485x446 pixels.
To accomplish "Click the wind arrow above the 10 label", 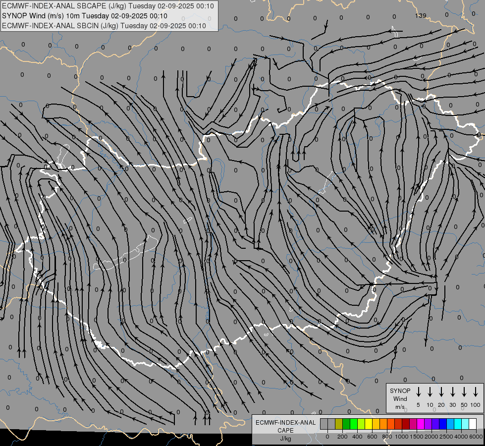I will 430,392.
